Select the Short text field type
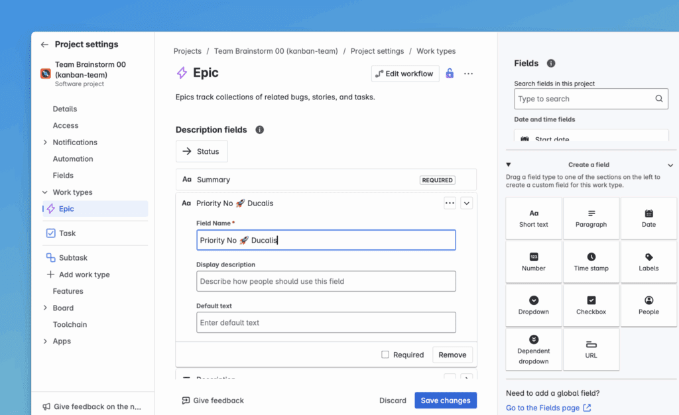The image size is (679, 415). point(533,219)
